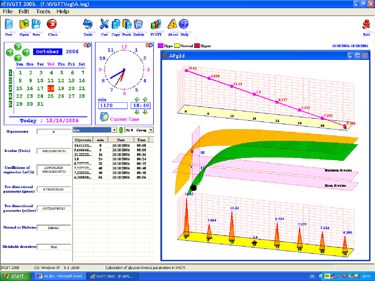Viewport: 375px width, 281px height.
Task: Open a file with the Open icon
Action: point(24,25)
